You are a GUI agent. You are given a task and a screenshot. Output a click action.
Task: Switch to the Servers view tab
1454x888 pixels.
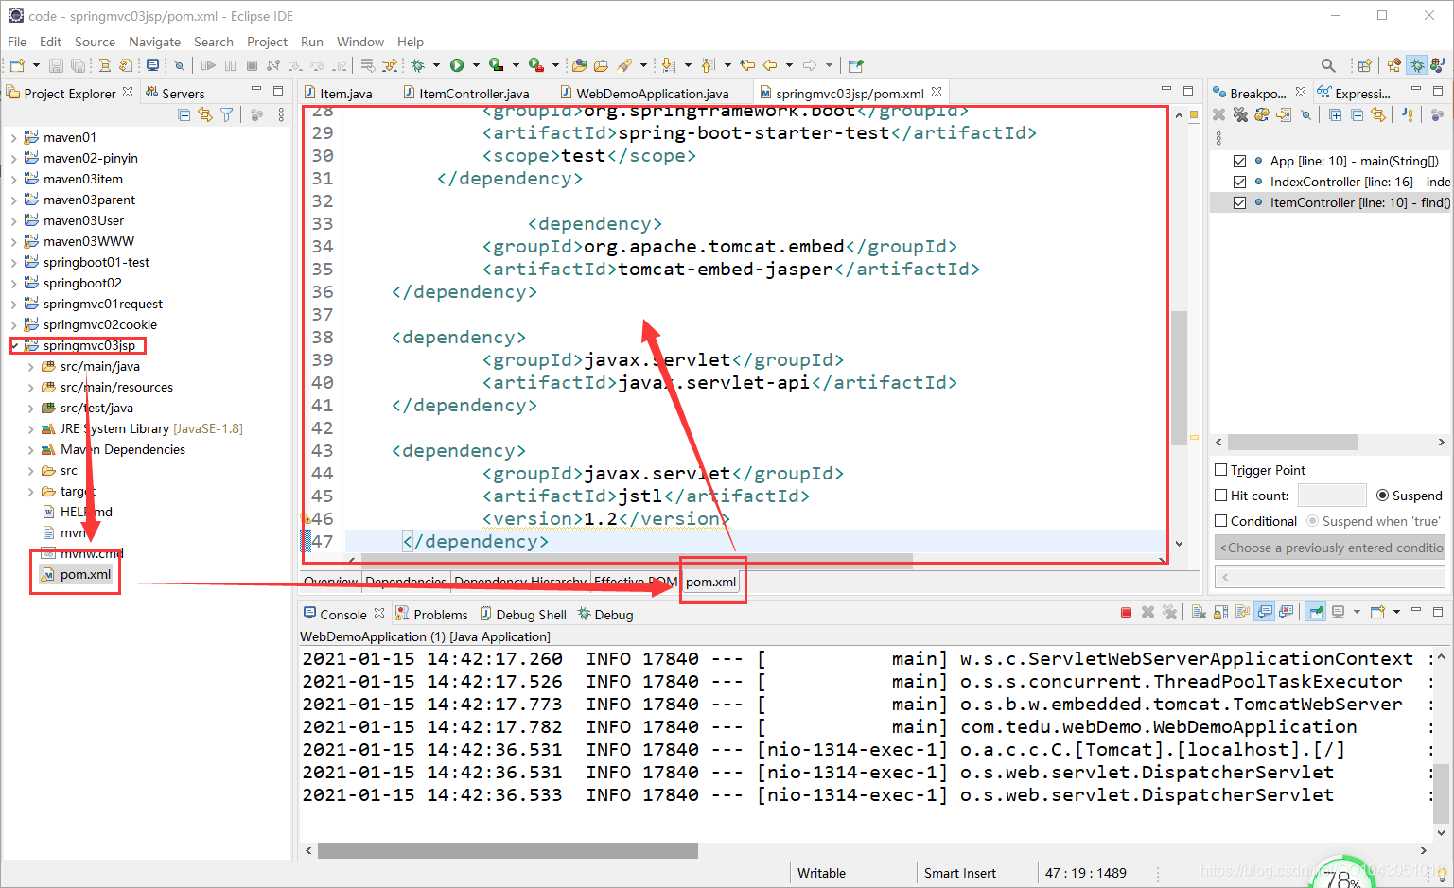175,93
